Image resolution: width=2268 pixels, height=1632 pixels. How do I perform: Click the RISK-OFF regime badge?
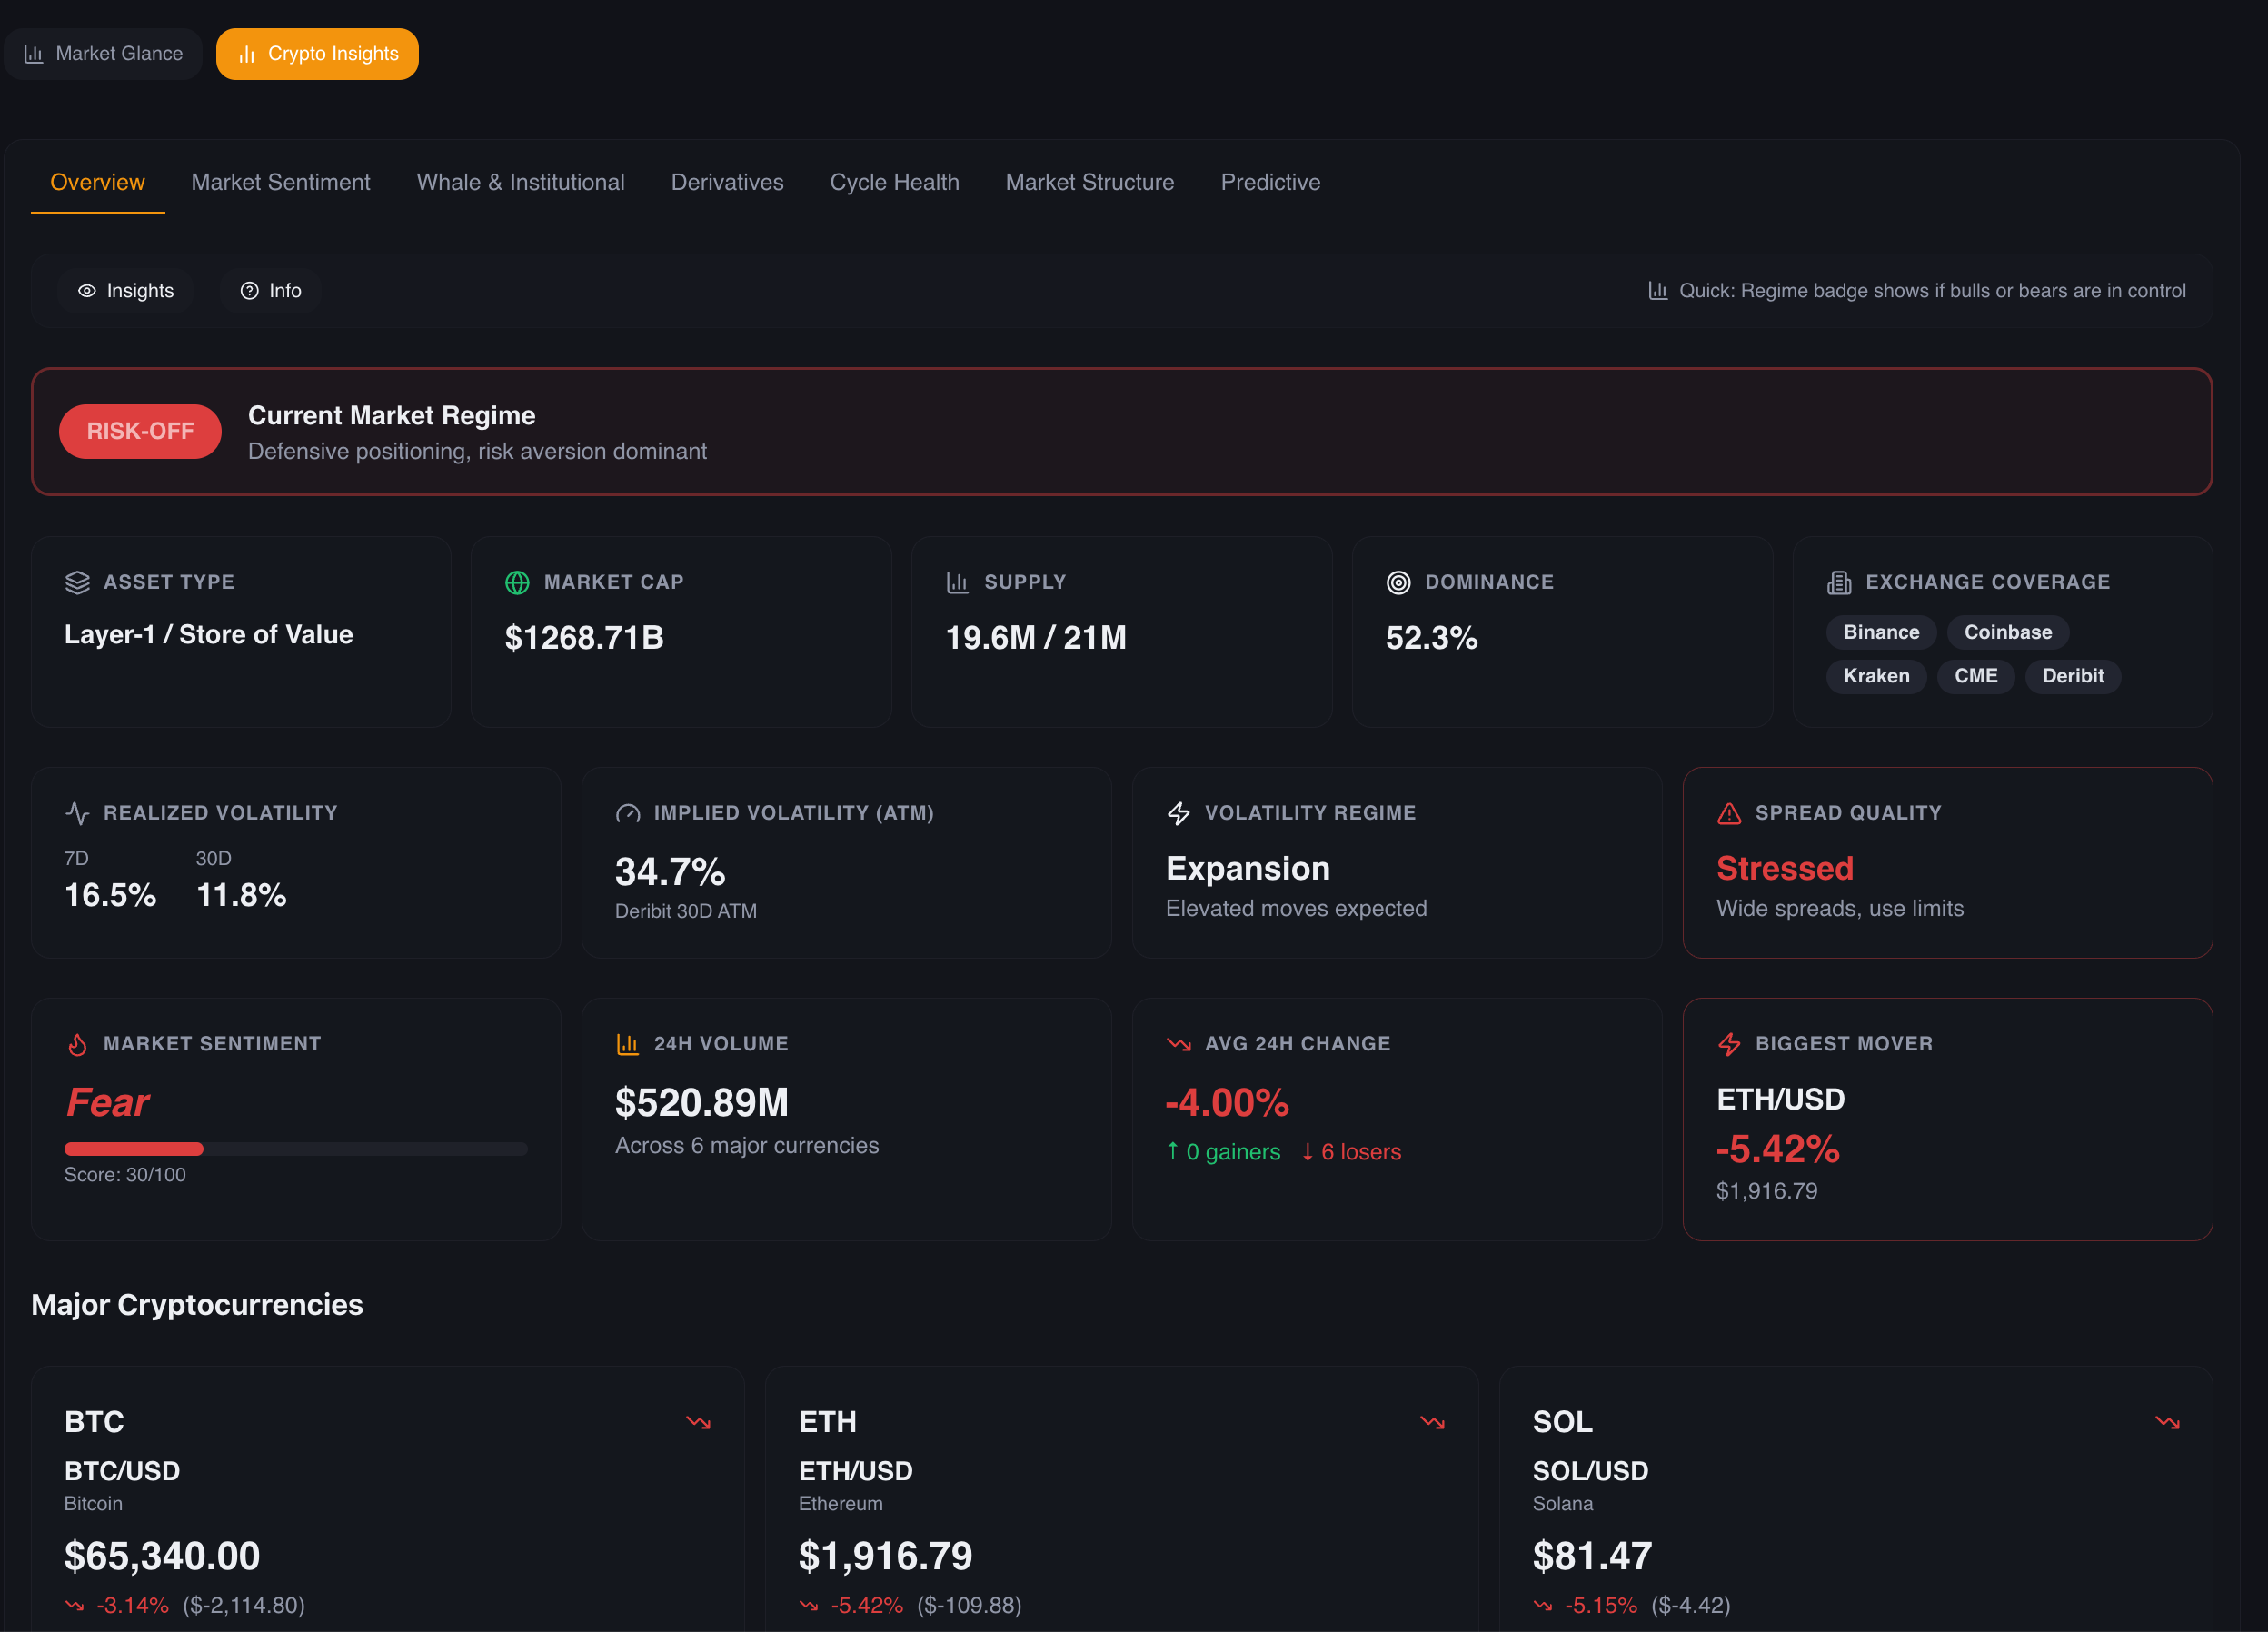coord(140,431)
